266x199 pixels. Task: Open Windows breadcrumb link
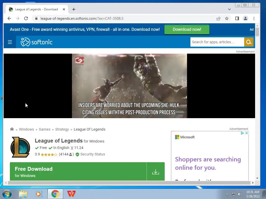click(26, 129)
